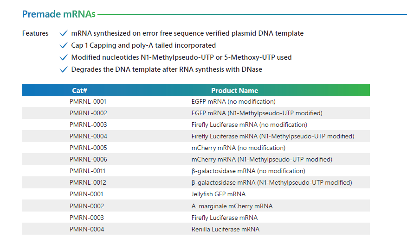
Task: Click catalog number PMRNL-0004
Action: (88, 136)
